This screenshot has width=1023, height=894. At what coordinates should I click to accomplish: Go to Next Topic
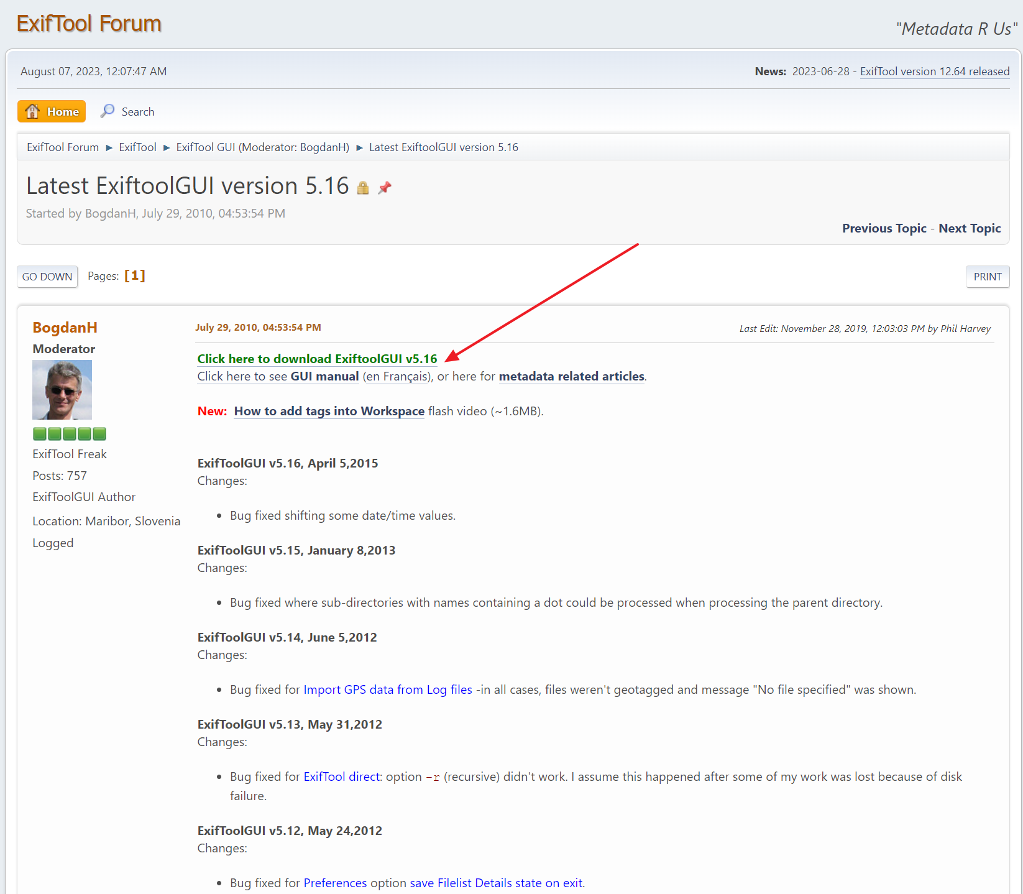pyautogui.click(x=970, y=228)
